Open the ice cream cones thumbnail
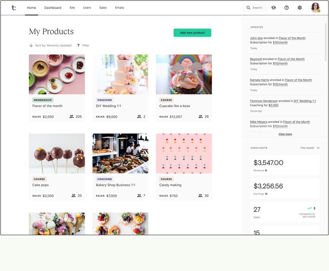Viewport: 329px width, 271px height. tap(57, 224)
